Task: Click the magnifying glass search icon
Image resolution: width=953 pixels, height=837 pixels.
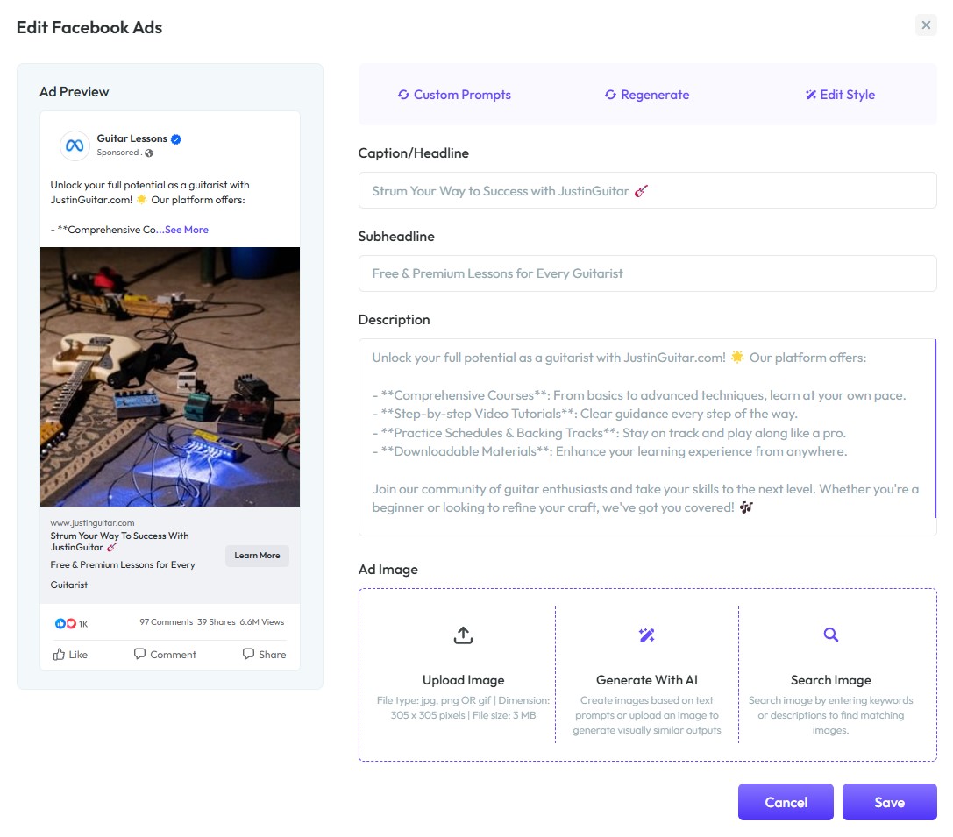Action: coord(831,635)
